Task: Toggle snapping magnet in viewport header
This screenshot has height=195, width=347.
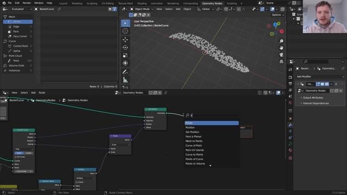Action: point(226,9)
